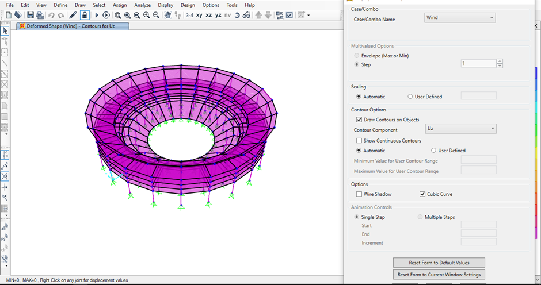Click the Print Graphics icon
541x285 pixels.
click(40, 15)
